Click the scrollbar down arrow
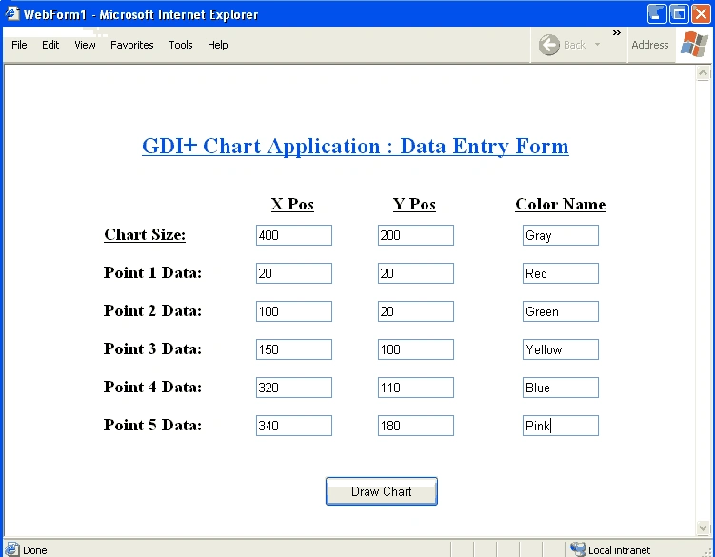715x557 pixels. (704, 527)
